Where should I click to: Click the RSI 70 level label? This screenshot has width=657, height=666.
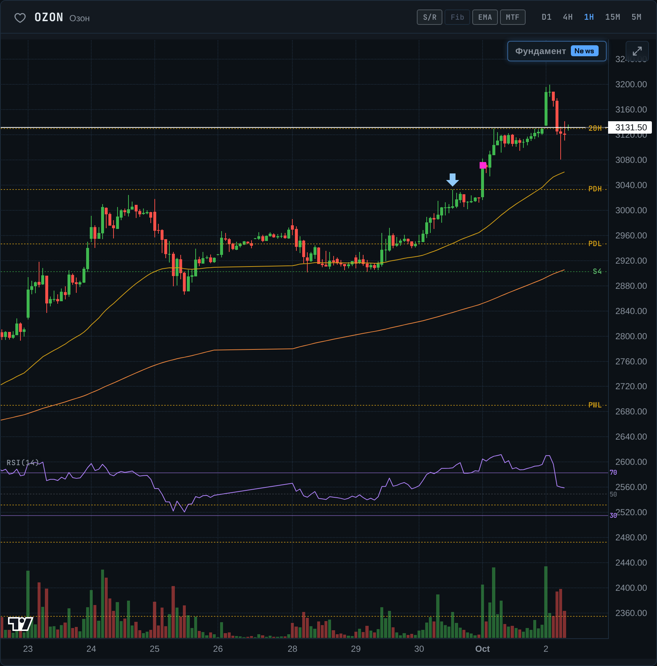613,472
